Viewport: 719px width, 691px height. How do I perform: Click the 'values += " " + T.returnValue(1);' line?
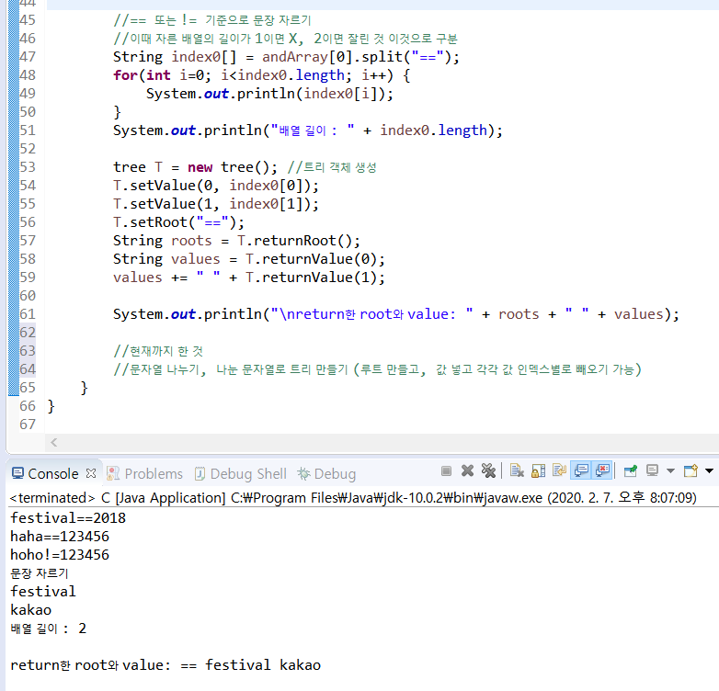point(249,278)
